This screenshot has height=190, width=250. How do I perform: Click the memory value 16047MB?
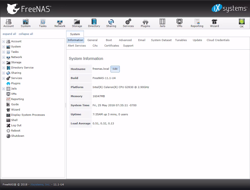(99, 96)
